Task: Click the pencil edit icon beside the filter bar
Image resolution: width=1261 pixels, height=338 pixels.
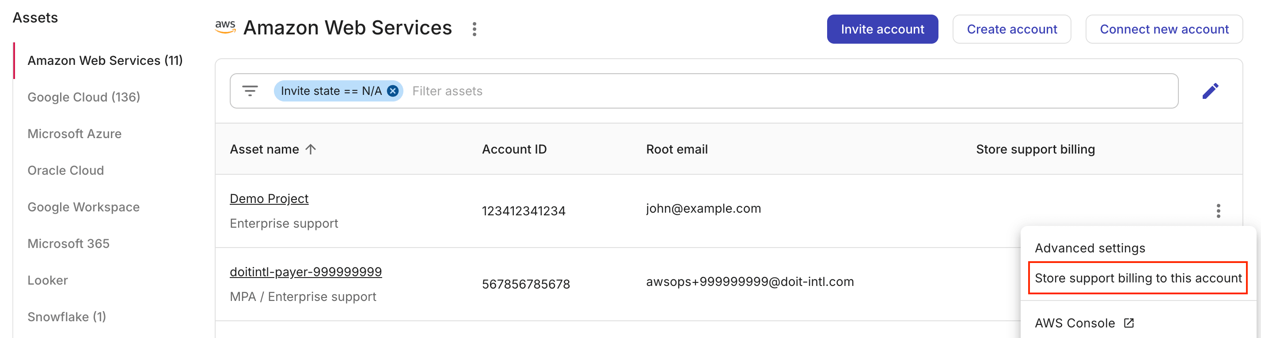Action: click(1211, 90)
